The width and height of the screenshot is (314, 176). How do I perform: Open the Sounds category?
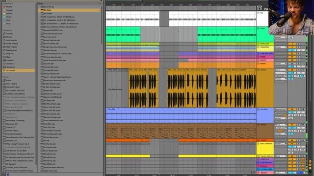coord(8,34)
